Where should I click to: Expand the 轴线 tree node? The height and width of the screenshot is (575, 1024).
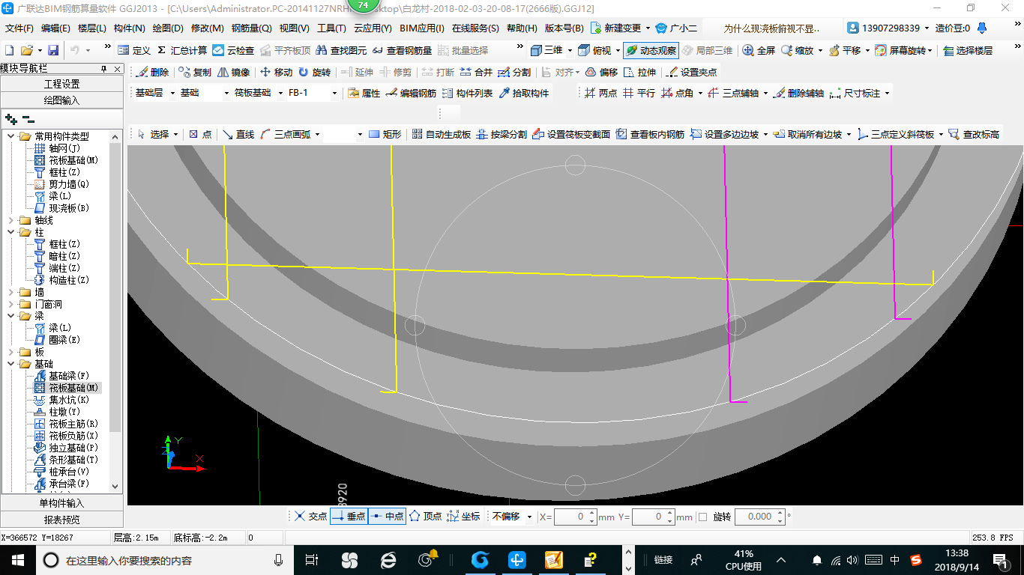point(10,220)
